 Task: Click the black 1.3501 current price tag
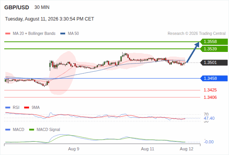(214, 62)
